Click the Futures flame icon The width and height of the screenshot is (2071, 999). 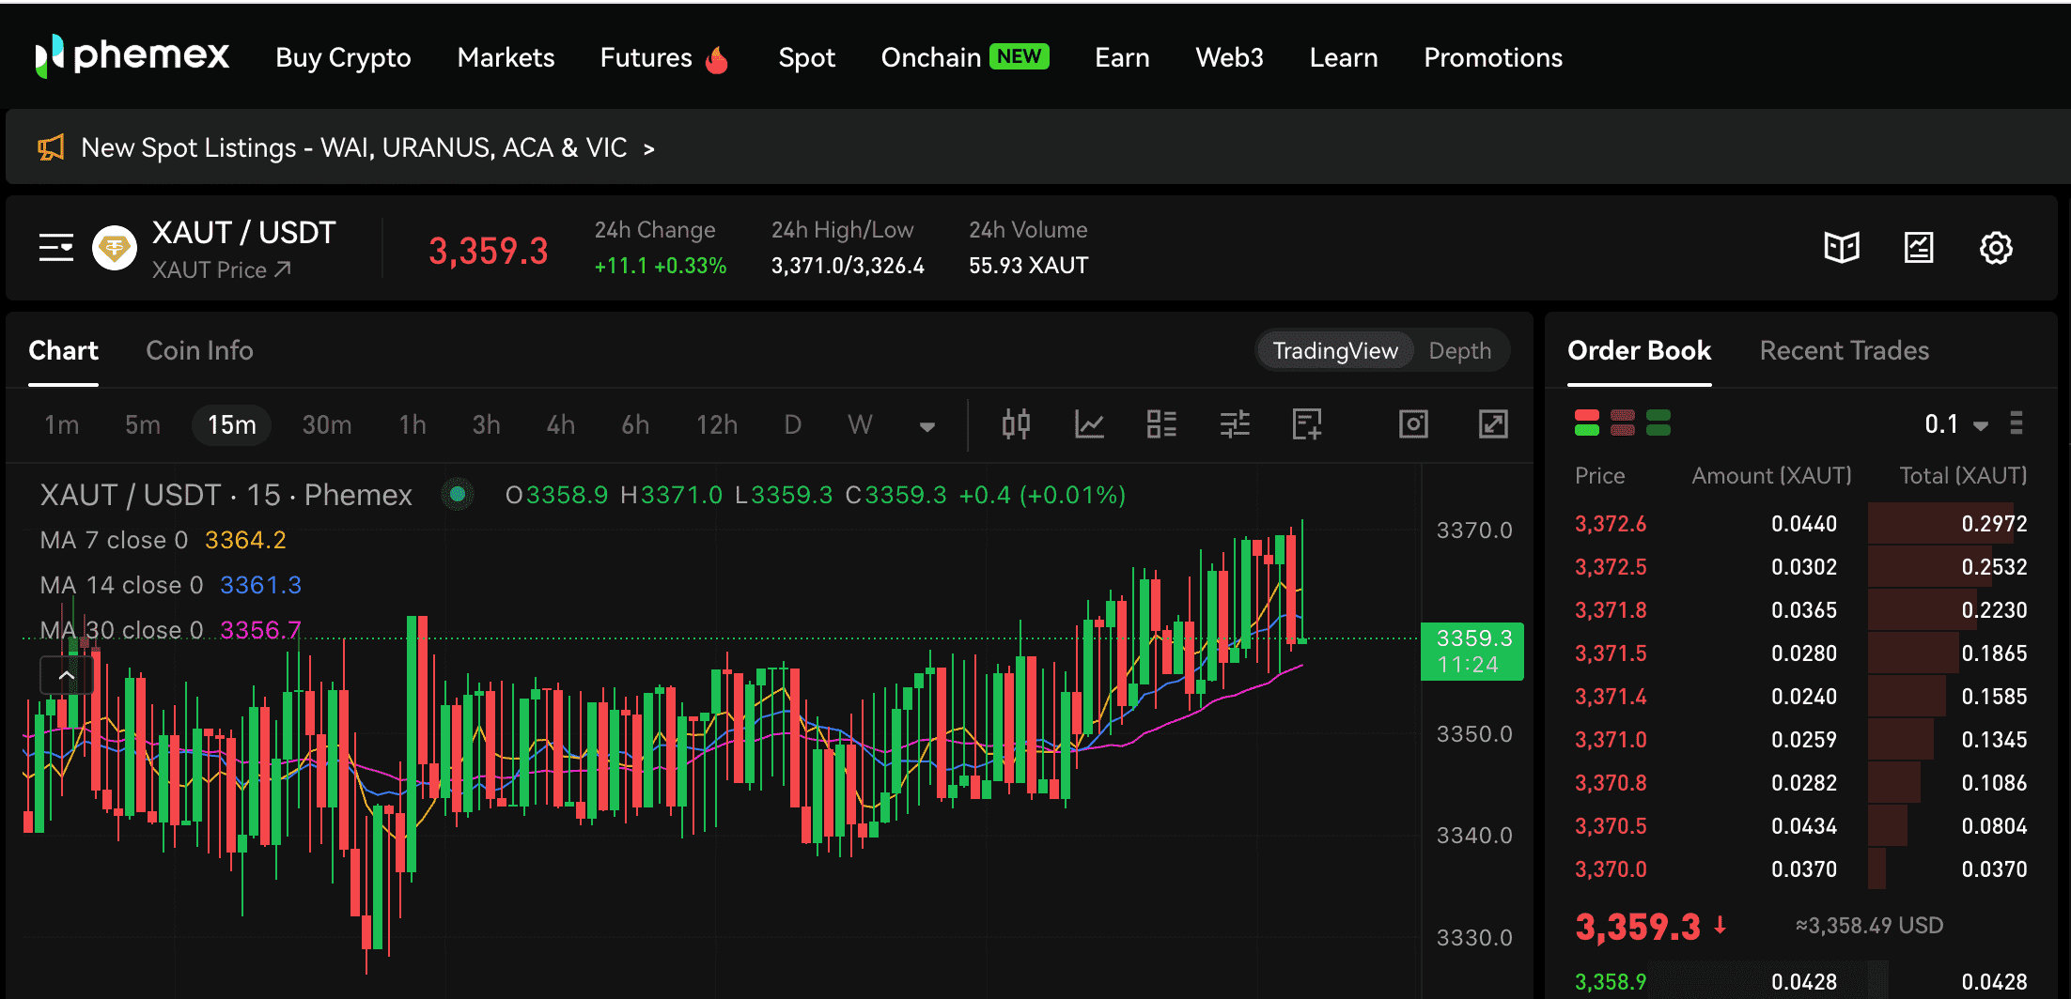717,59
